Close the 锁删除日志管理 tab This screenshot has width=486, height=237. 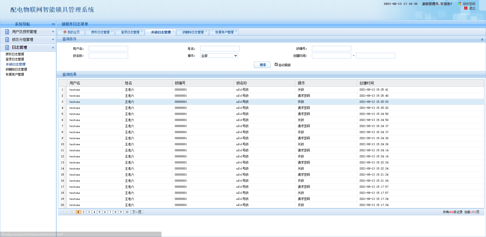tap(206, 31)
